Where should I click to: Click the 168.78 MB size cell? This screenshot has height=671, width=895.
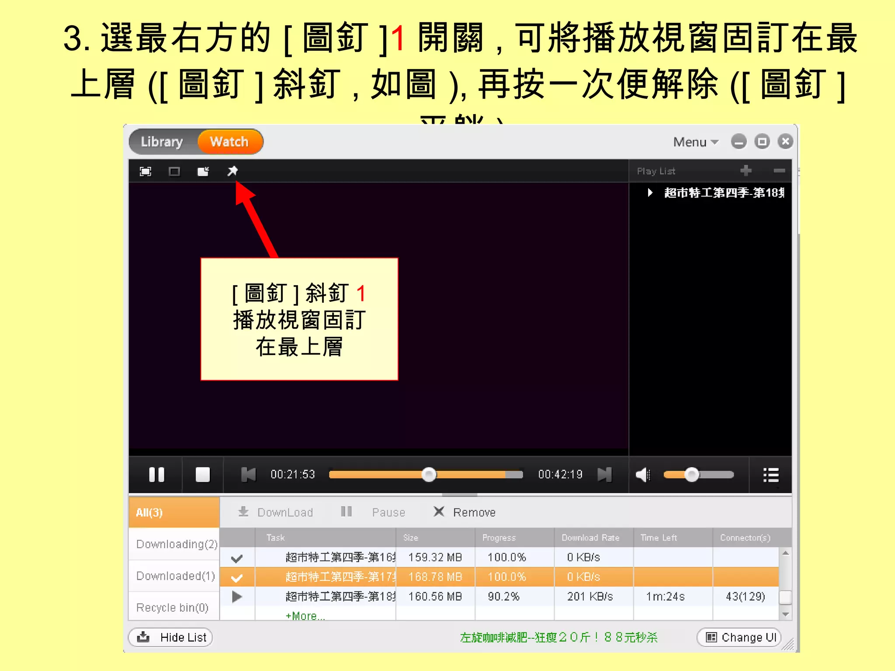(x=435, y=577)
